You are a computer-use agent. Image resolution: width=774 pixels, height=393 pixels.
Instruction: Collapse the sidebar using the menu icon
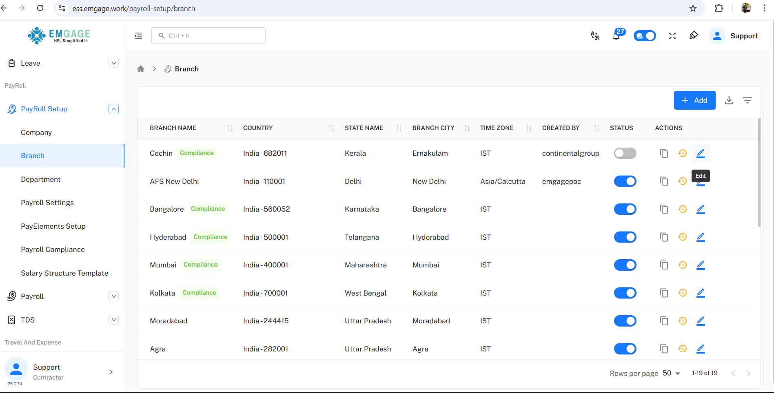click(x=138, y=36)
